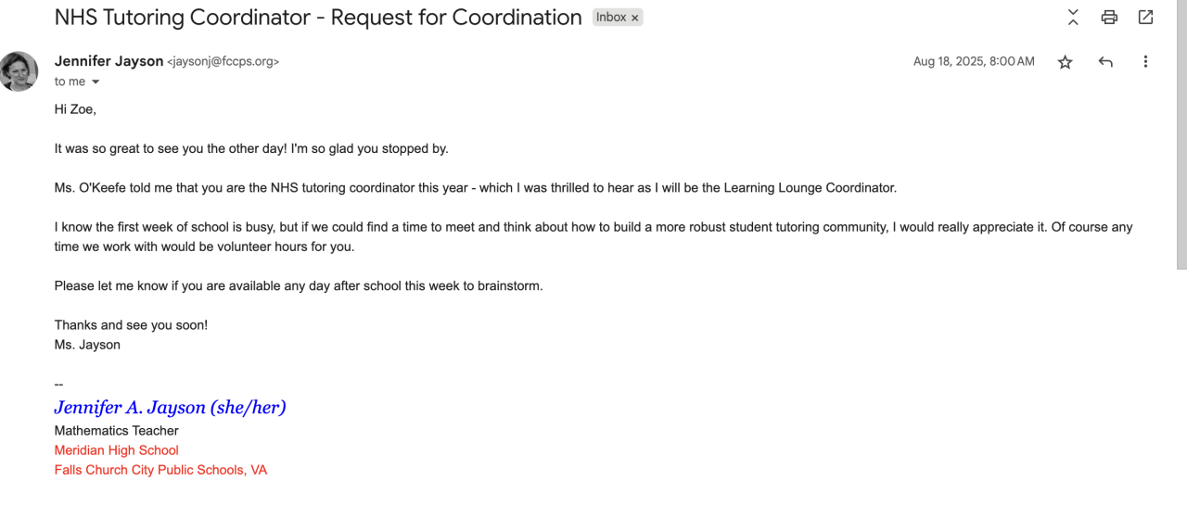Expand recipient details next to "to me"

point(95,82)
